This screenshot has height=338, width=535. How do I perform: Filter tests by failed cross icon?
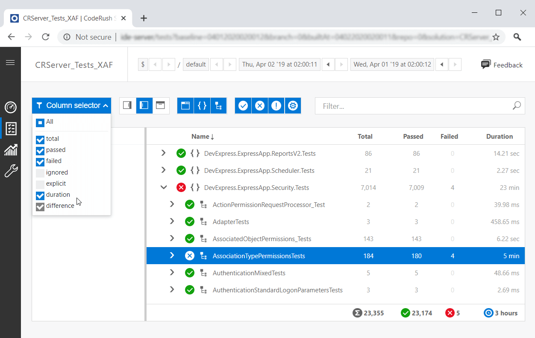click(259, 105)
